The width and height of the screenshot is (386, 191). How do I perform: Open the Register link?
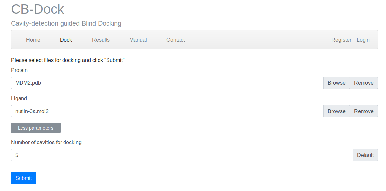pos(341,40)
